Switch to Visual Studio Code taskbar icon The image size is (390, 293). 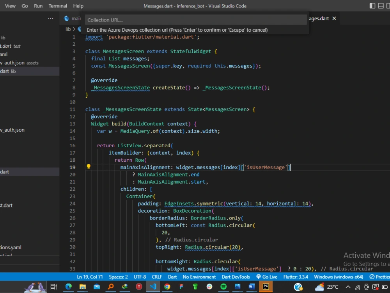[x=153, y=287]
